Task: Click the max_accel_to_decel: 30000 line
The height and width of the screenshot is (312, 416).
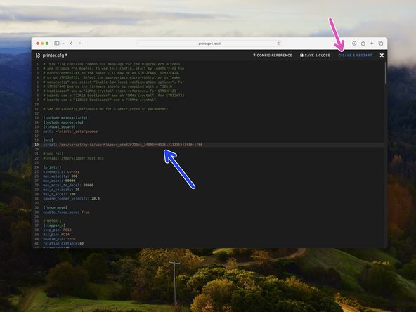Action: [x=68, y=186]
